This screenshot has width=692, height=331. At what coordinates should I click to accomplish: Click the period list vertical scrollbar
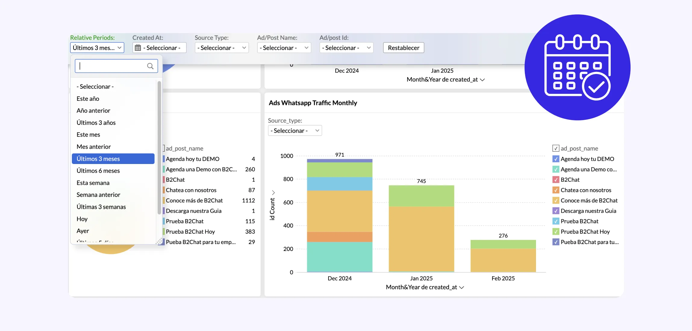pos(159,147)
